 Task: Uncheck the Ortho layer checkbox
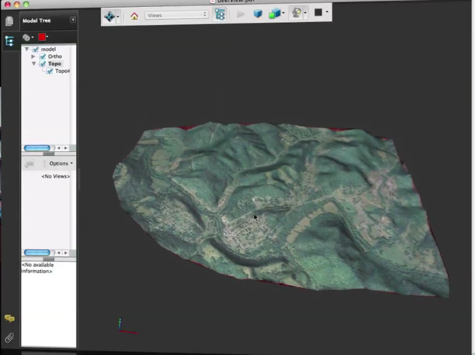coord(42,56)
